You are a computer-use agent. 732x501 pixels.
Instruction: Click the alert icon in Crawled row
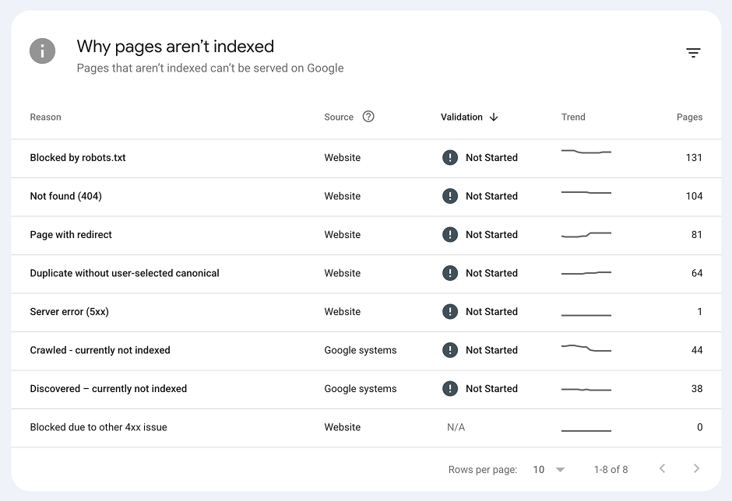click(x=450, y=350)
